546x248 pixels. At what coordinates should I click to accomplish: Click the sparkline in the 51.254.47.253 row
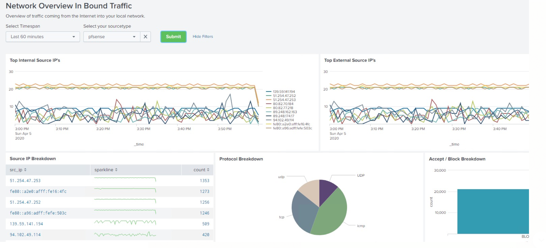[x=125, y=179]
